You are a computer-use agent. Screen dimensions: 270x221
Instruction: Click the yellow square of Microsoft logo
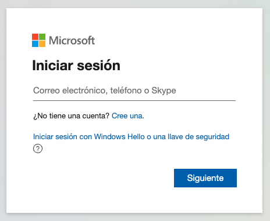(x=42, y=44)
